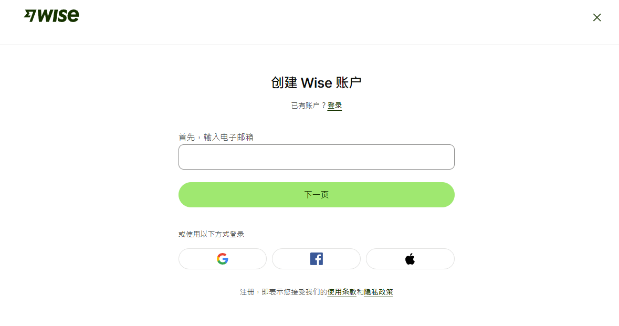The image size is (619, 326).
Task: Close the signup dialog with the X
Action: [x=597, y=17]
